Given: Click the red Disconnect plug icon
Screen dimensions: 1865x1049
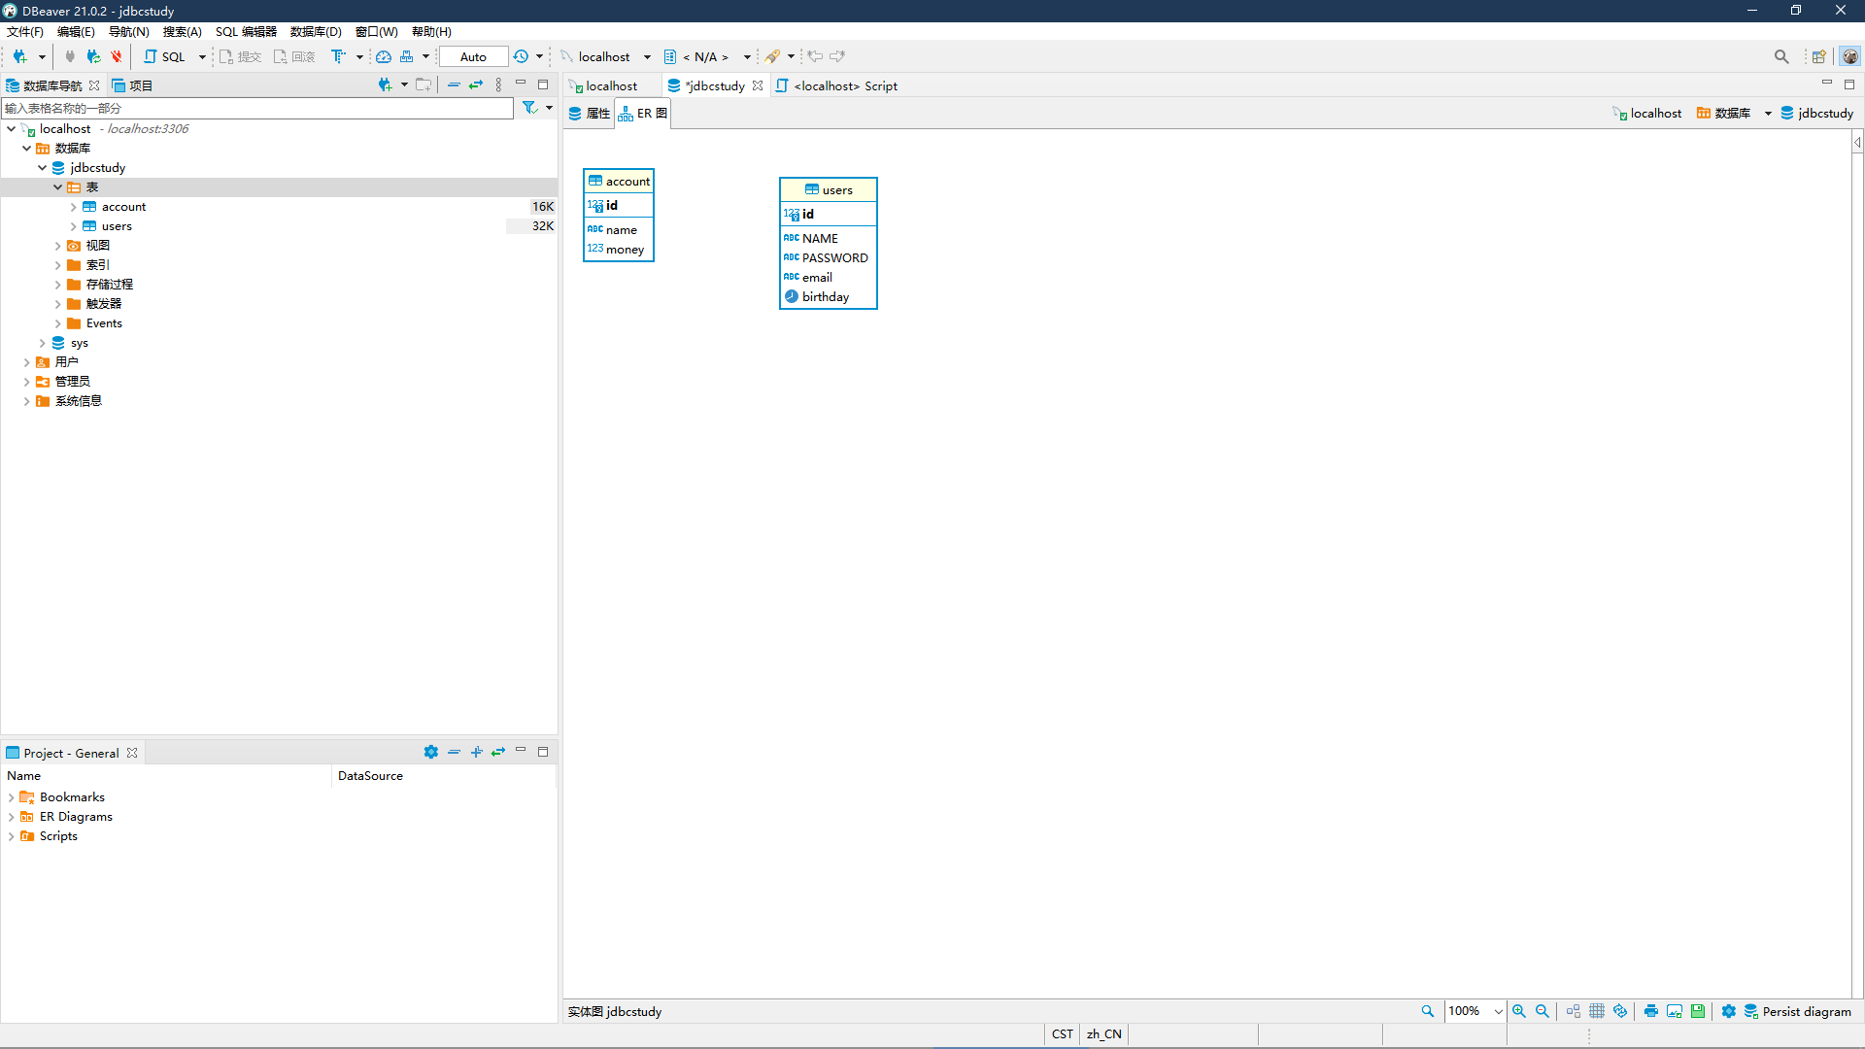Looking at the screenshot, I should point(117,56).
